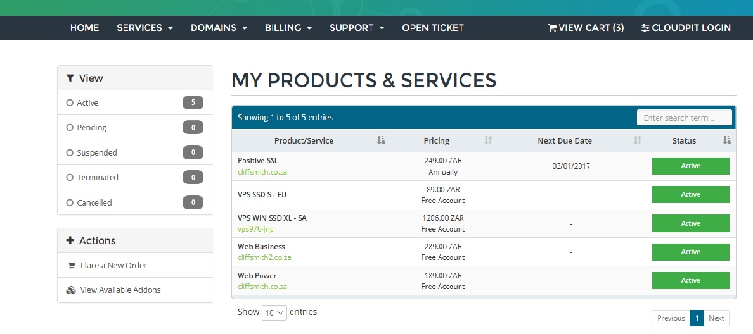Screen dimensions: 753x334
Task: Expand the Domains dropdown menu
Action: [x=219, y=28]
